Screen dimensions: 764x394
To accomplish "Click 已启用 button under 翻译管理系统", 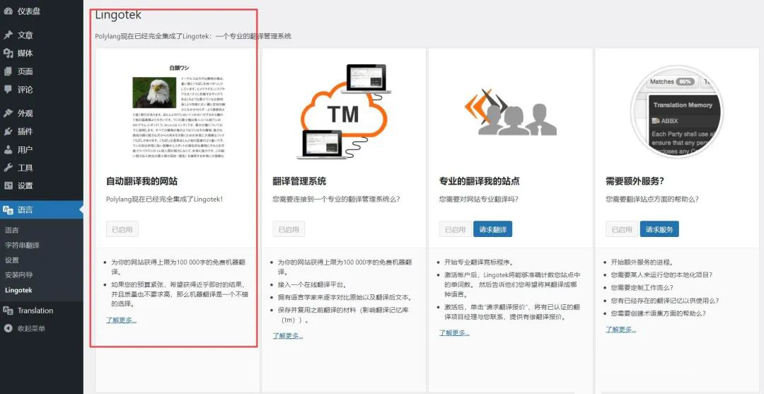I will [289, 229].
